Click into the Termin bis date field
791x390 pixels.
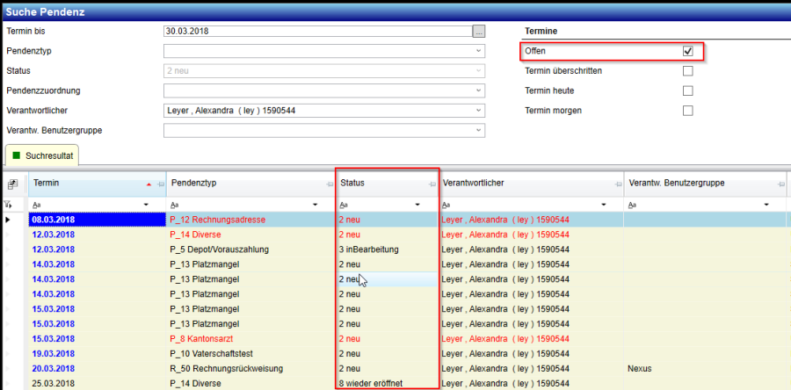pos(316,31)
